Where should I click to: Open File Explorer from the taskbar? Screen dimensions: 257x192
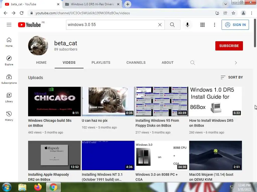click(x=22, y=187)
